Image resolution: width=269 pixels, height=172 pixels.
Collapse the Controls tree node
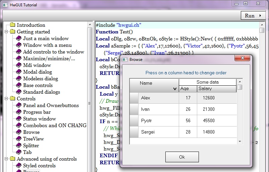click(x=6, y=99)
